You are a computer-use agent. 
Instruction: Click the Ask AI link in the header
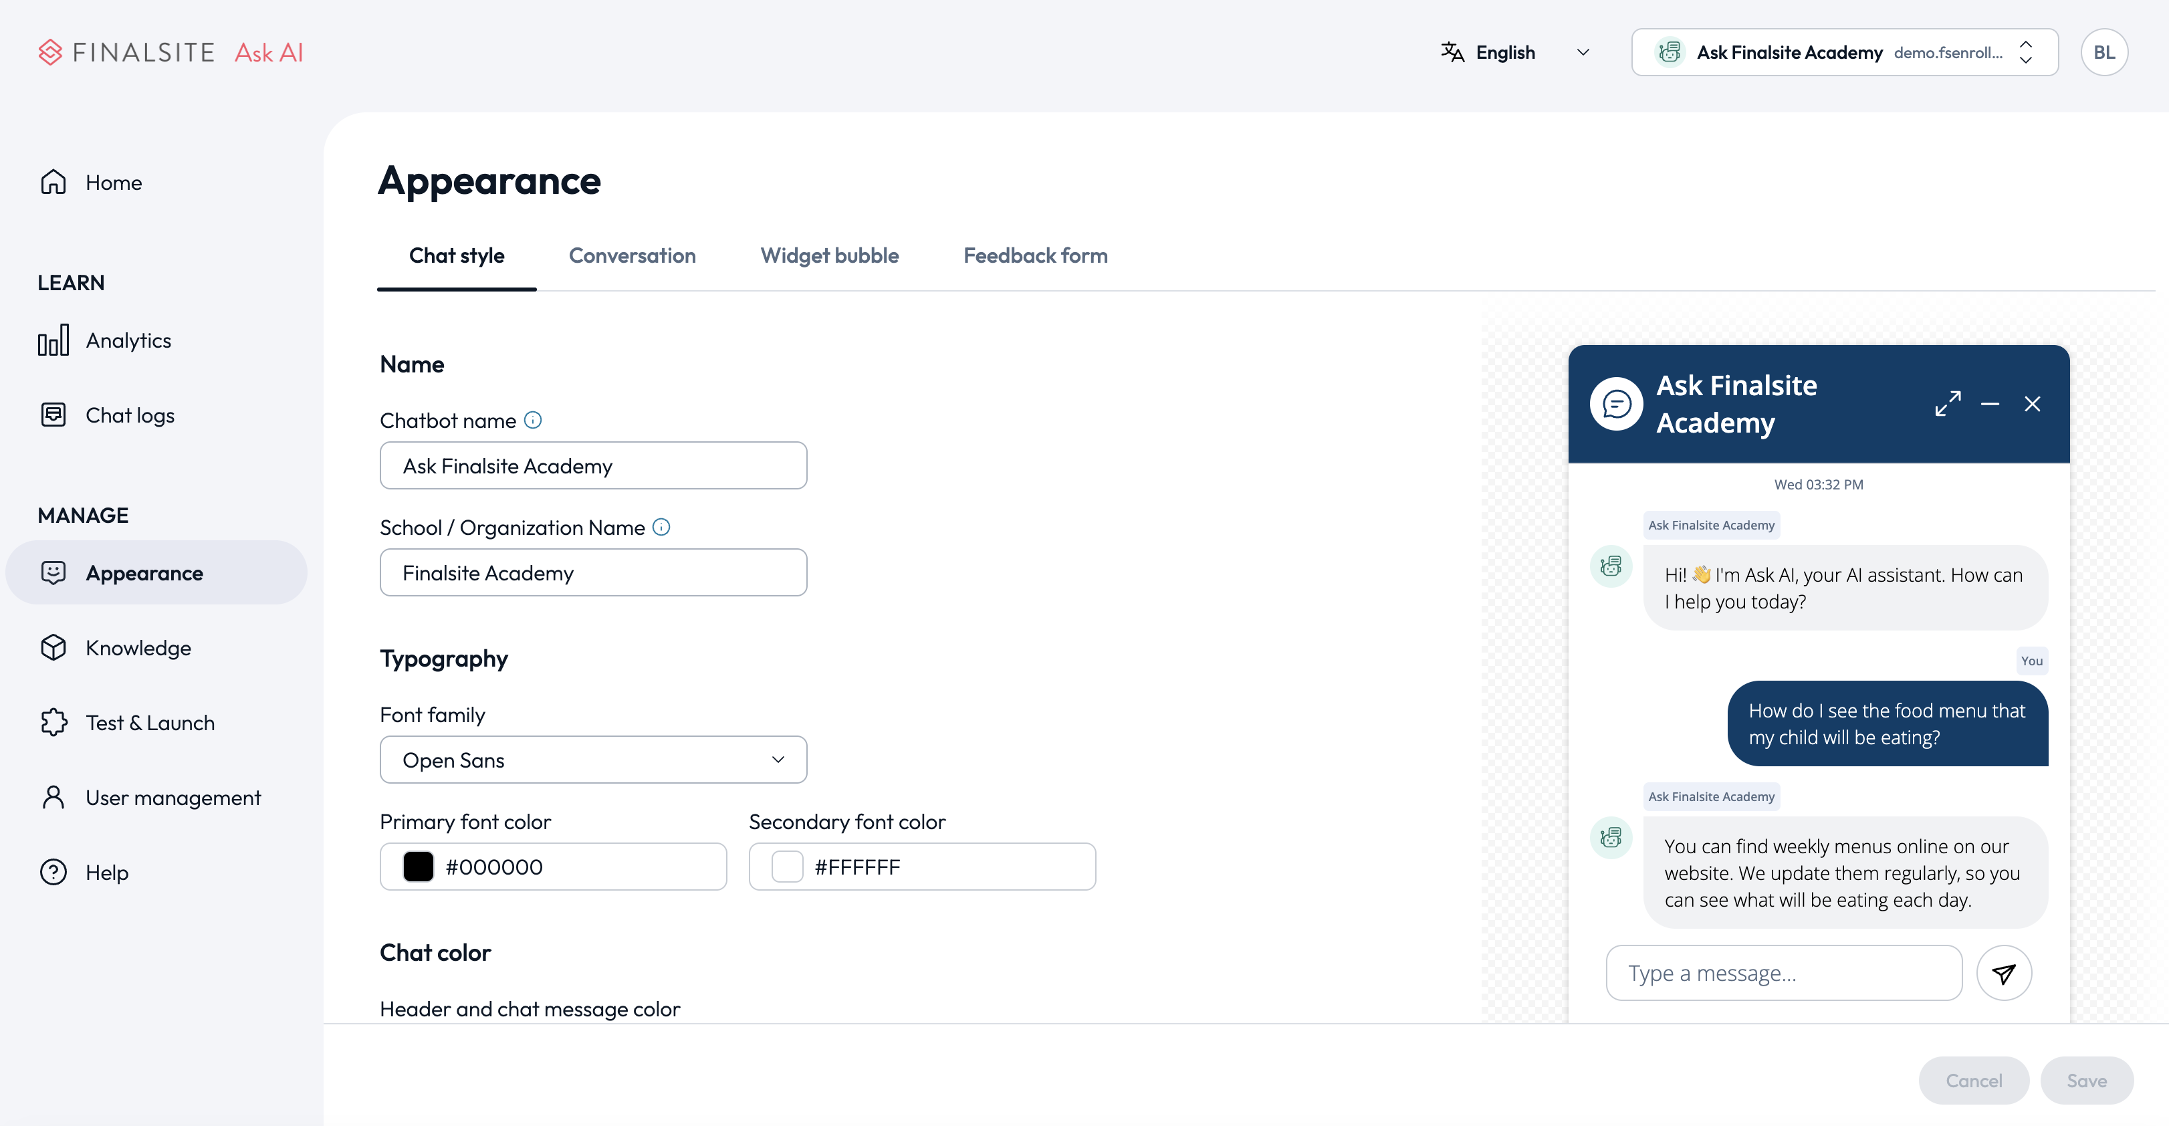269,52
